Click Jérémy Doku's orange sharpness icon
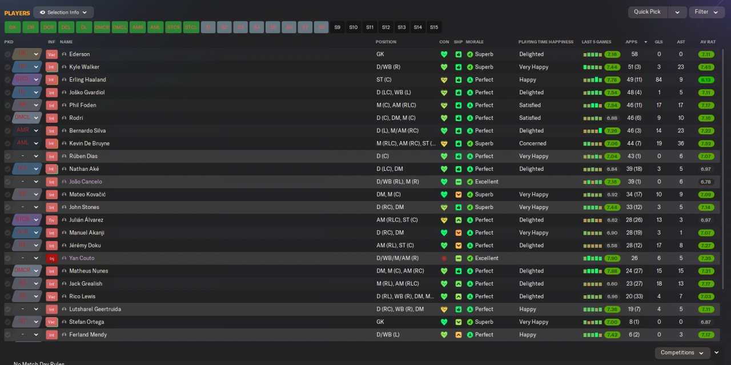This screenshot has height=365, width=731. pyautogui.click(x=458, y=246)
